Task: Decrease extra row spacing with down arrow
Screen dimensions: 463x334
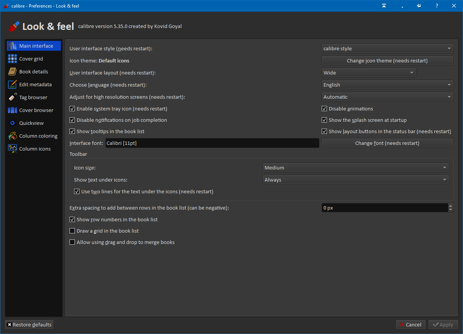Action: 451,210
